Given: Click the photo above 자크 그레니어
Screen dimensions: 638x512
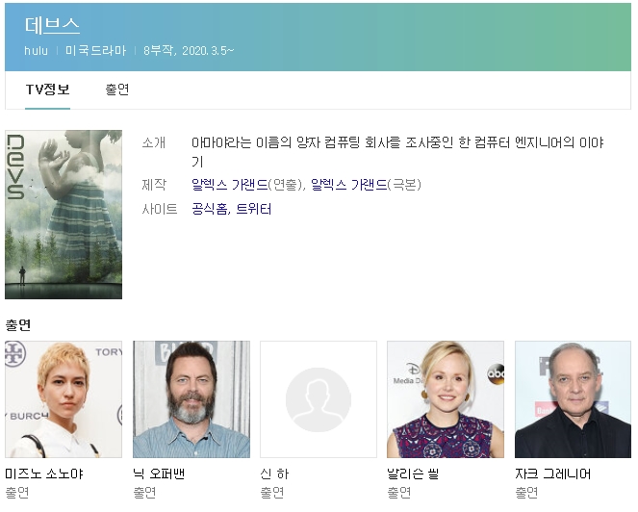Looking at the screenshot, I should pos(573,399).
